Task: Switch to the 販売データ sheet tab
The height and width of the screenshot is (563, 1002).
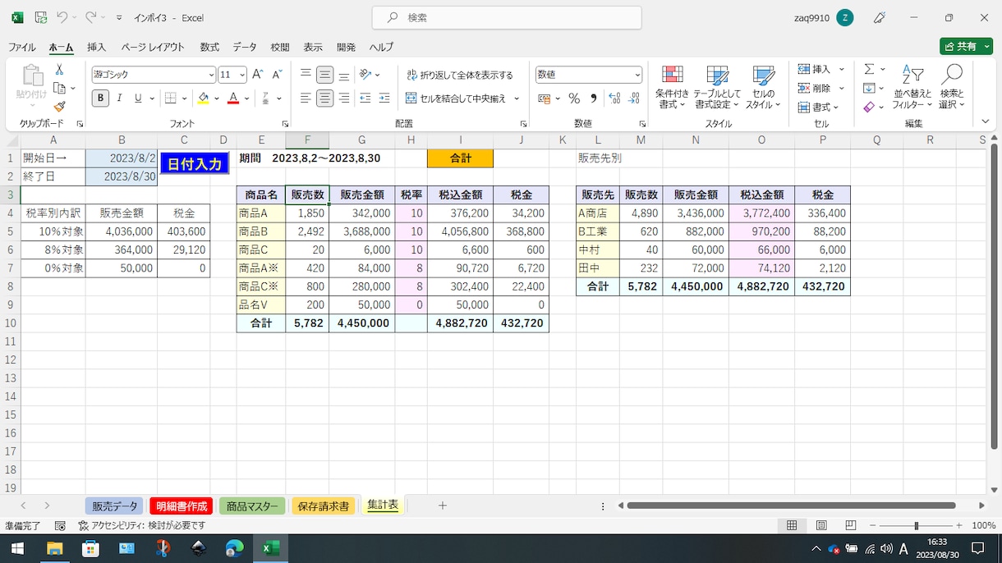Action: coord(114,506)
